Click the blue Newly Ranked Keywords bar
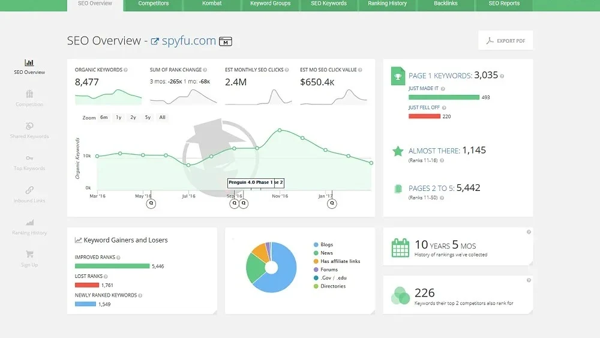The height and width of the screenshot is (338, 600). [x=85, y=304]
